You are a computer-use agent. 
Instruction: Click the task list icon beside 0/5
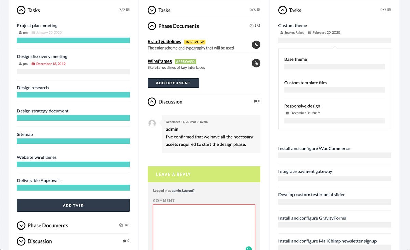pyautogui.click(x=258, y=10)
